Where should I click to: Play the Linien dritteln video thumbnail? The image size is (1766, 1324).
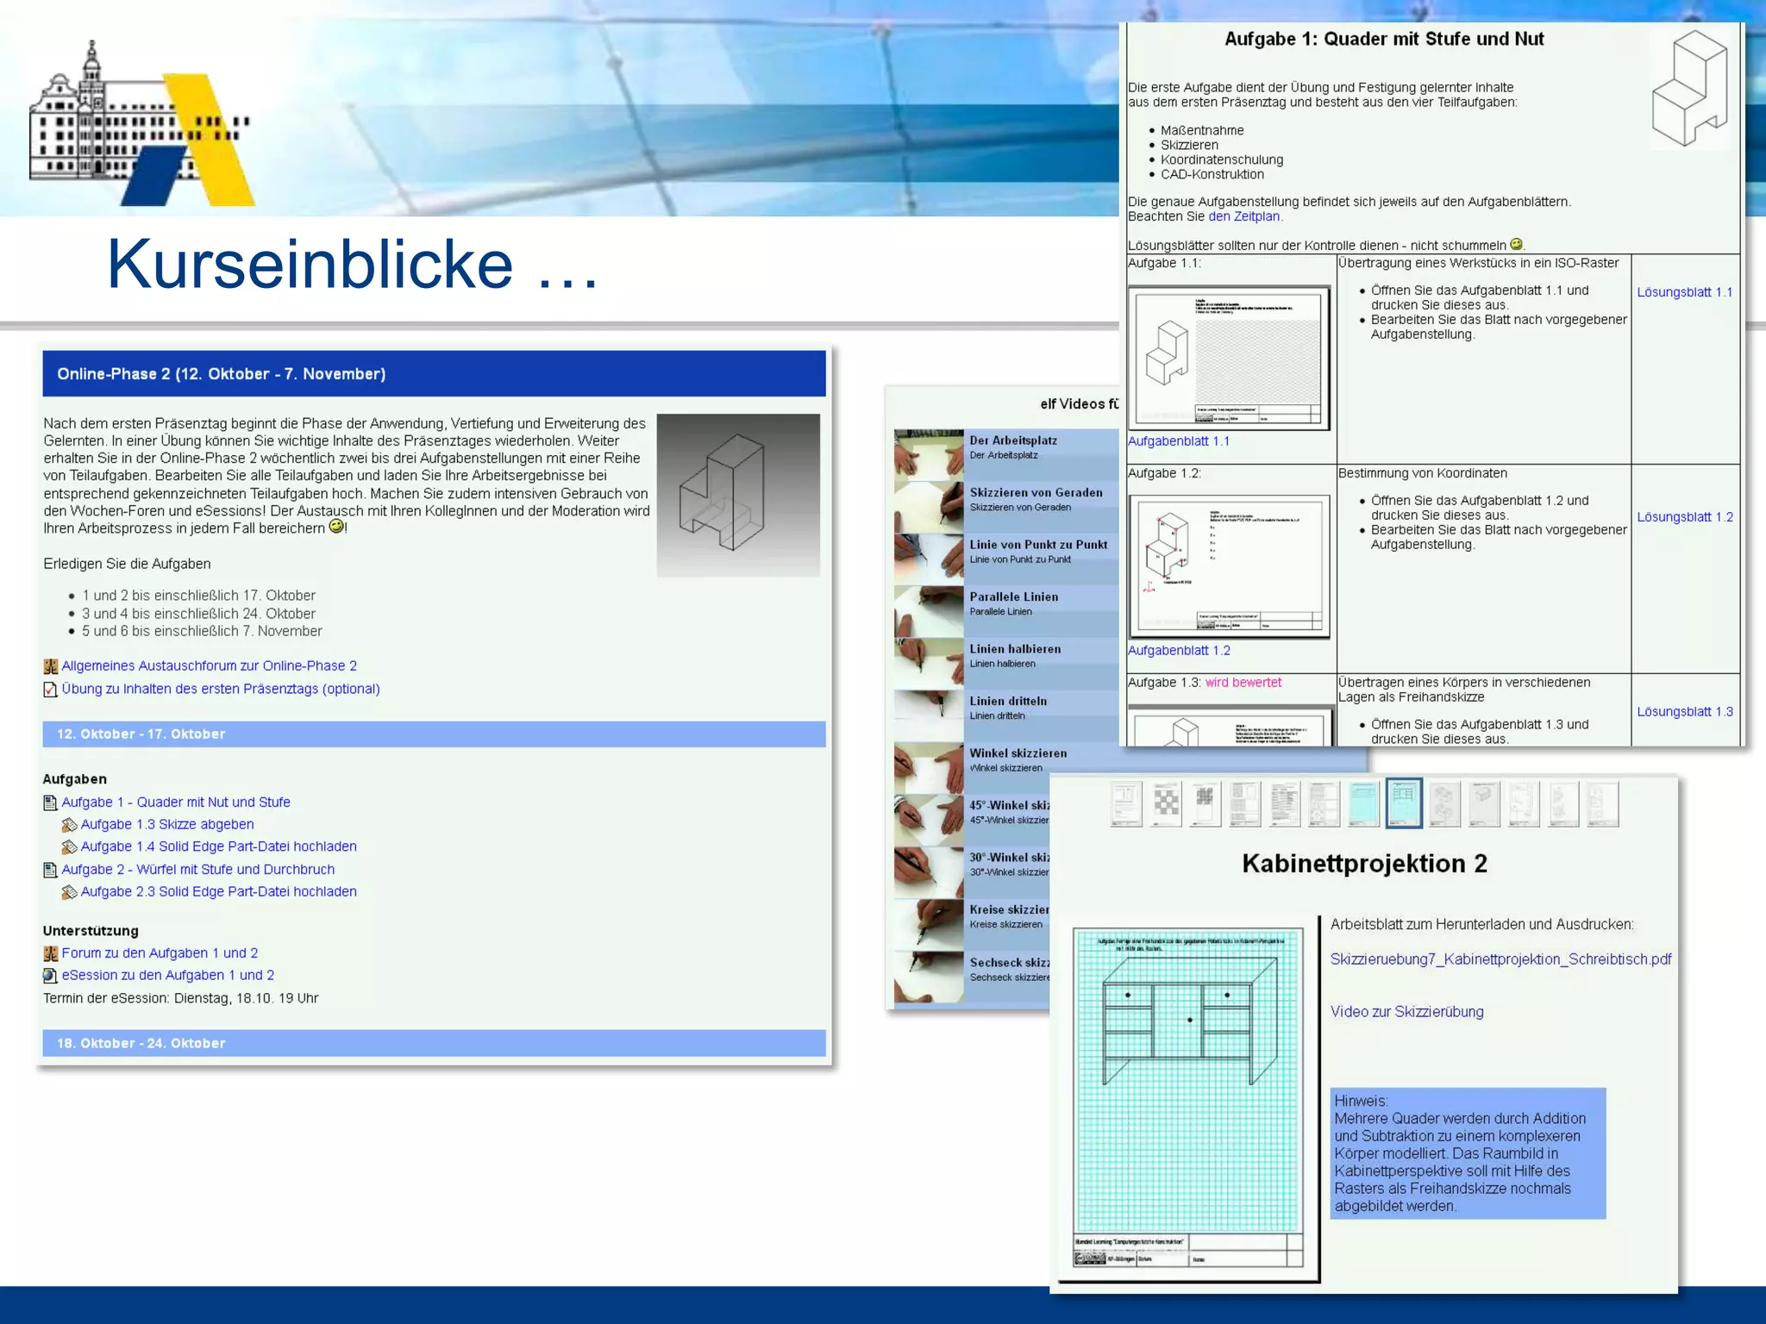click(929, 715)
